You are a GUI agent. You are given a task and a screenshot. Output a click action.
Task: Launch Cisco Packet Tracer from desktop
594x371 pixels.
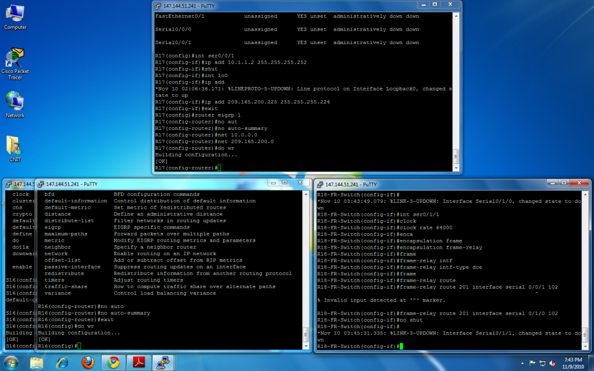(x=15, y=59)
